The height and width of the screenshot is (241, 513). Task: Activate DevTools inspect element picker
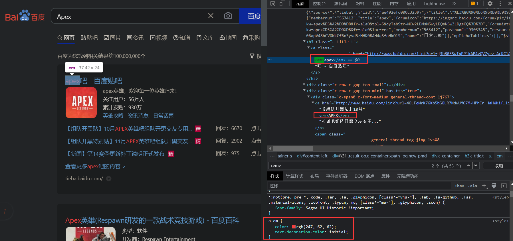click(x=273, y=3)
